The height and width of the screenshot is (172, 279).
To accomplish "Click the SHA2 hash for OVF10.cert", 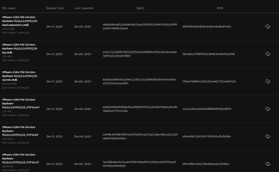I will 140,109.
